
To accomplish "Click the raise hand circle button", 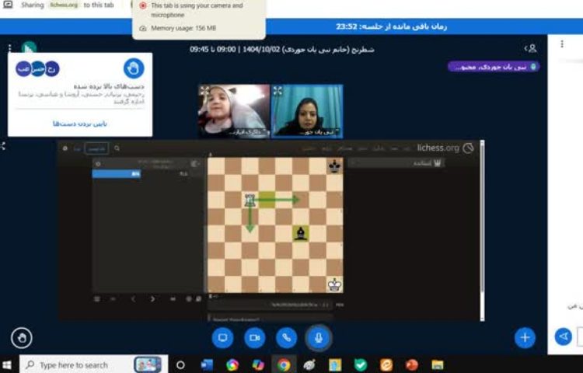I will click(22, 338).
